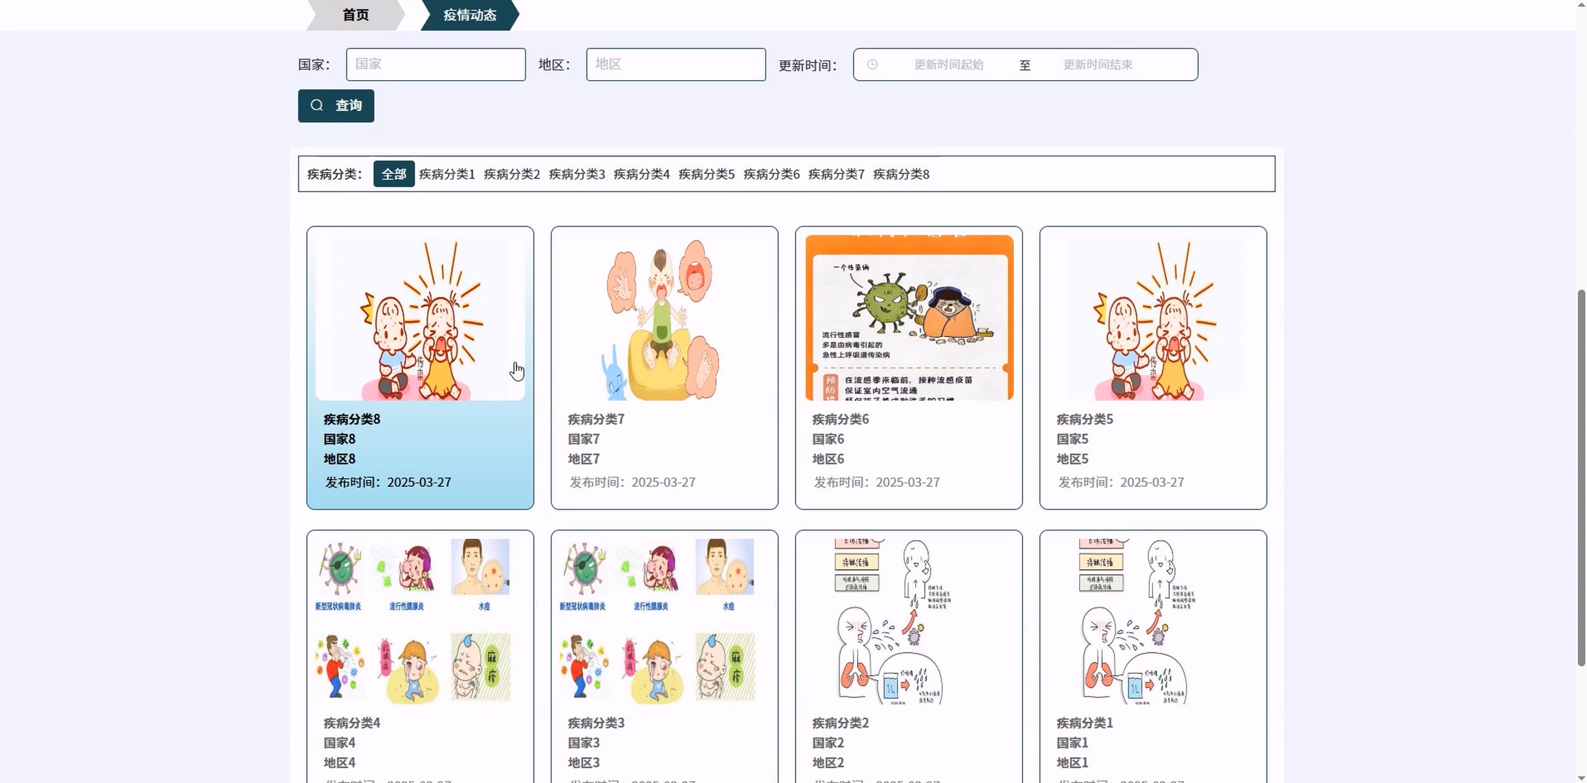
Task: Select 疫情动态 breadcrumb tab
Action: (x=469, y=15)
